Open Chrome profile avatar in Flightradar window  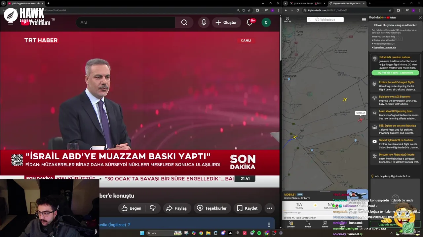click(x=413, y=10)
